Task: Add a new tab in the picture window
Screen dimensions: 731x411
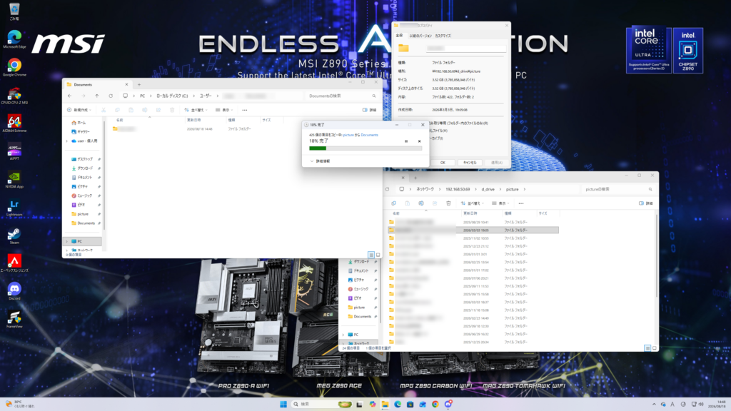Action: [x=415, y=178]
